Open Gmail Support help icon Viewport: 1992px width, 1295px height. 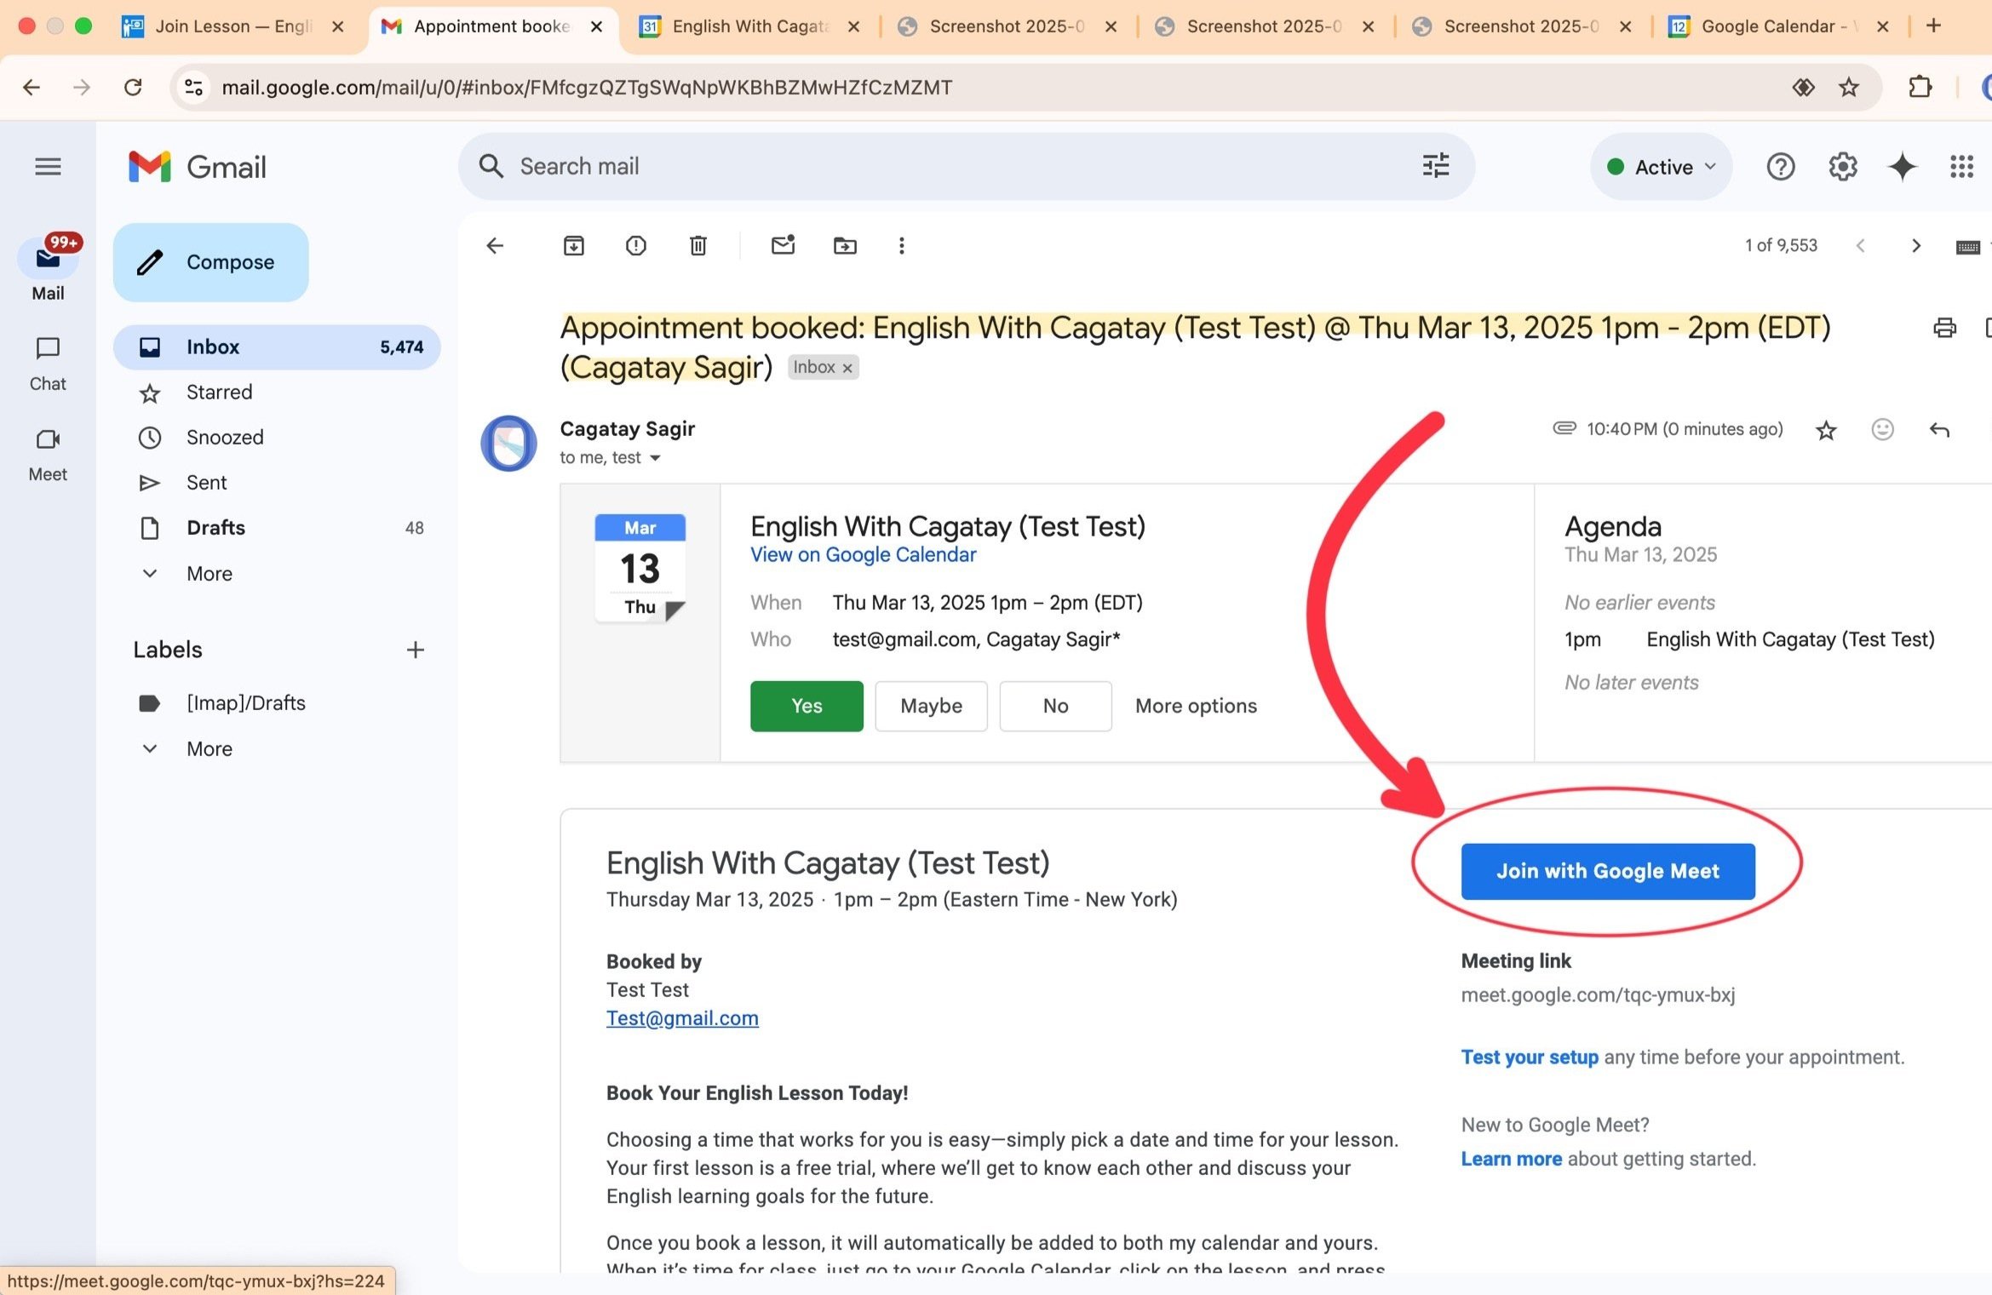pyautogui.click(x=1781, y=167)
